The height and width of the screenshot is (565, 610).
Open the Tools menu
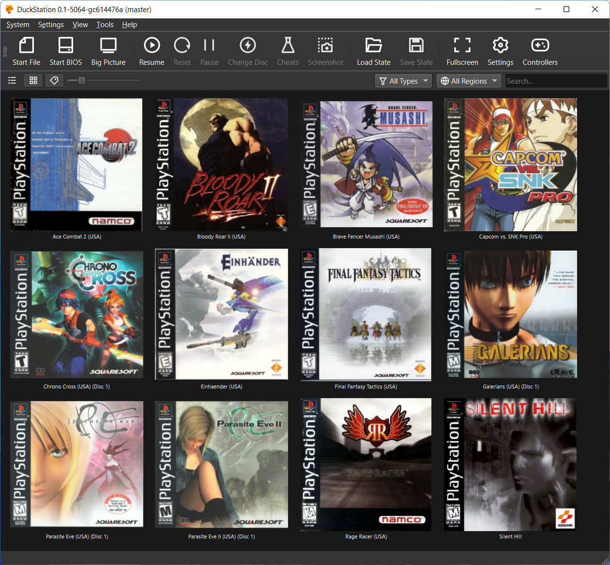tap(105, 25)
